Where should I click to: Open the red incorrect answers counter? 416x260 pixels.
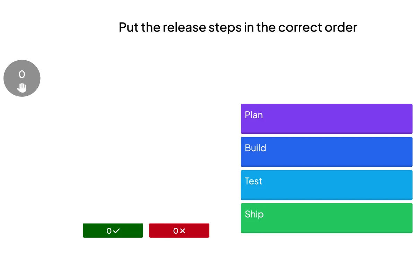click(x=179, y=231)
